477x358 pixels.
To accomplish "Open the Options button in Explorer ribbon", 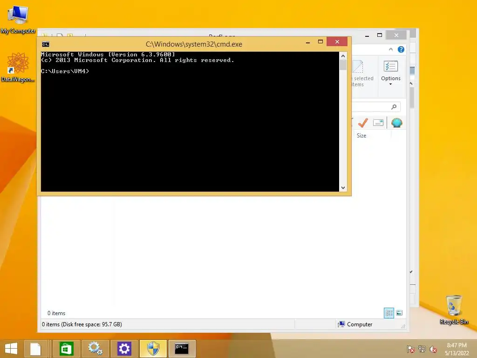I will pyautogui.click(x=391, y=73).
